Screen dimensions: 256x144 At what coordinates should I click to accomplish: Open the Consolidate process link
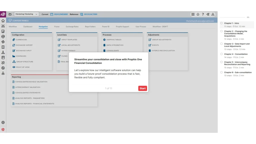pos(112,50)
